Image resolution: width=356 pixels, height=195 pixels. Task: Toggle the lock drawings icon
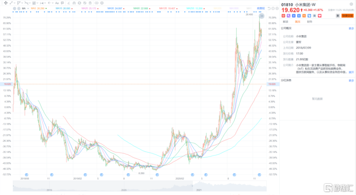[79, 3]
